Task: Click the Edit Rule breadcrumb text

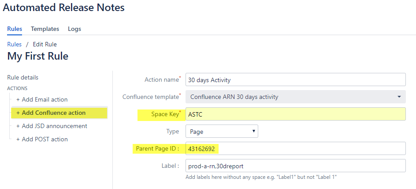Action: point(45,44)
